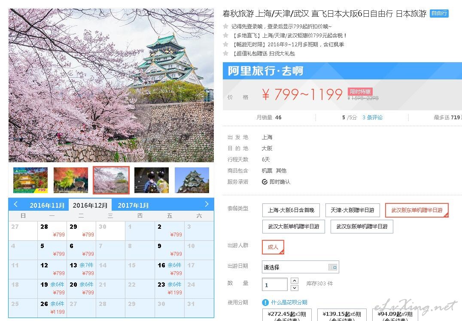Choose the ¥139.15起x6期 installment option
Screen dimensions: 462x321
342,315
